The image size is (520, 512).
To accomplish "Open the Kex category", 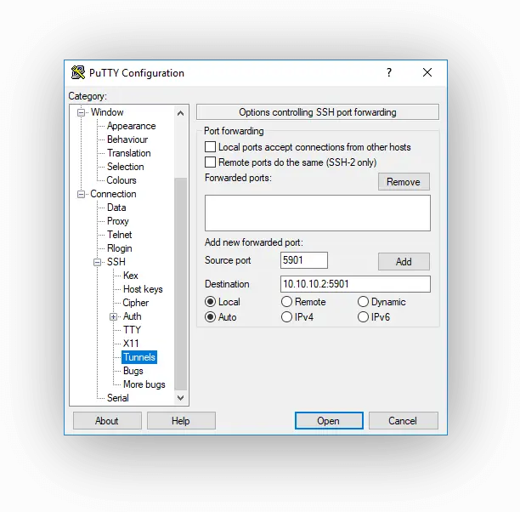I will (130, 276).
